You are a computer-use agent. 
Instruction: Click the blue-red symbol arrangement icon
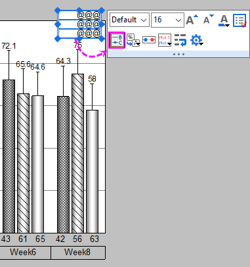point(149,40)
